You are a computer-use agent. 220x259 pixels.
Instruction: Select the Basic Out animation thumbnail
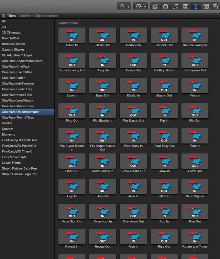pos(102,35)
